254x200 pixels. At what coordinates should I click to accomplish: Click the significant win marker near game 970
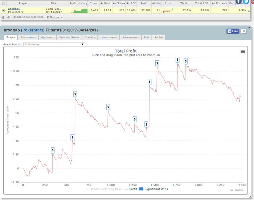[108, 107]
